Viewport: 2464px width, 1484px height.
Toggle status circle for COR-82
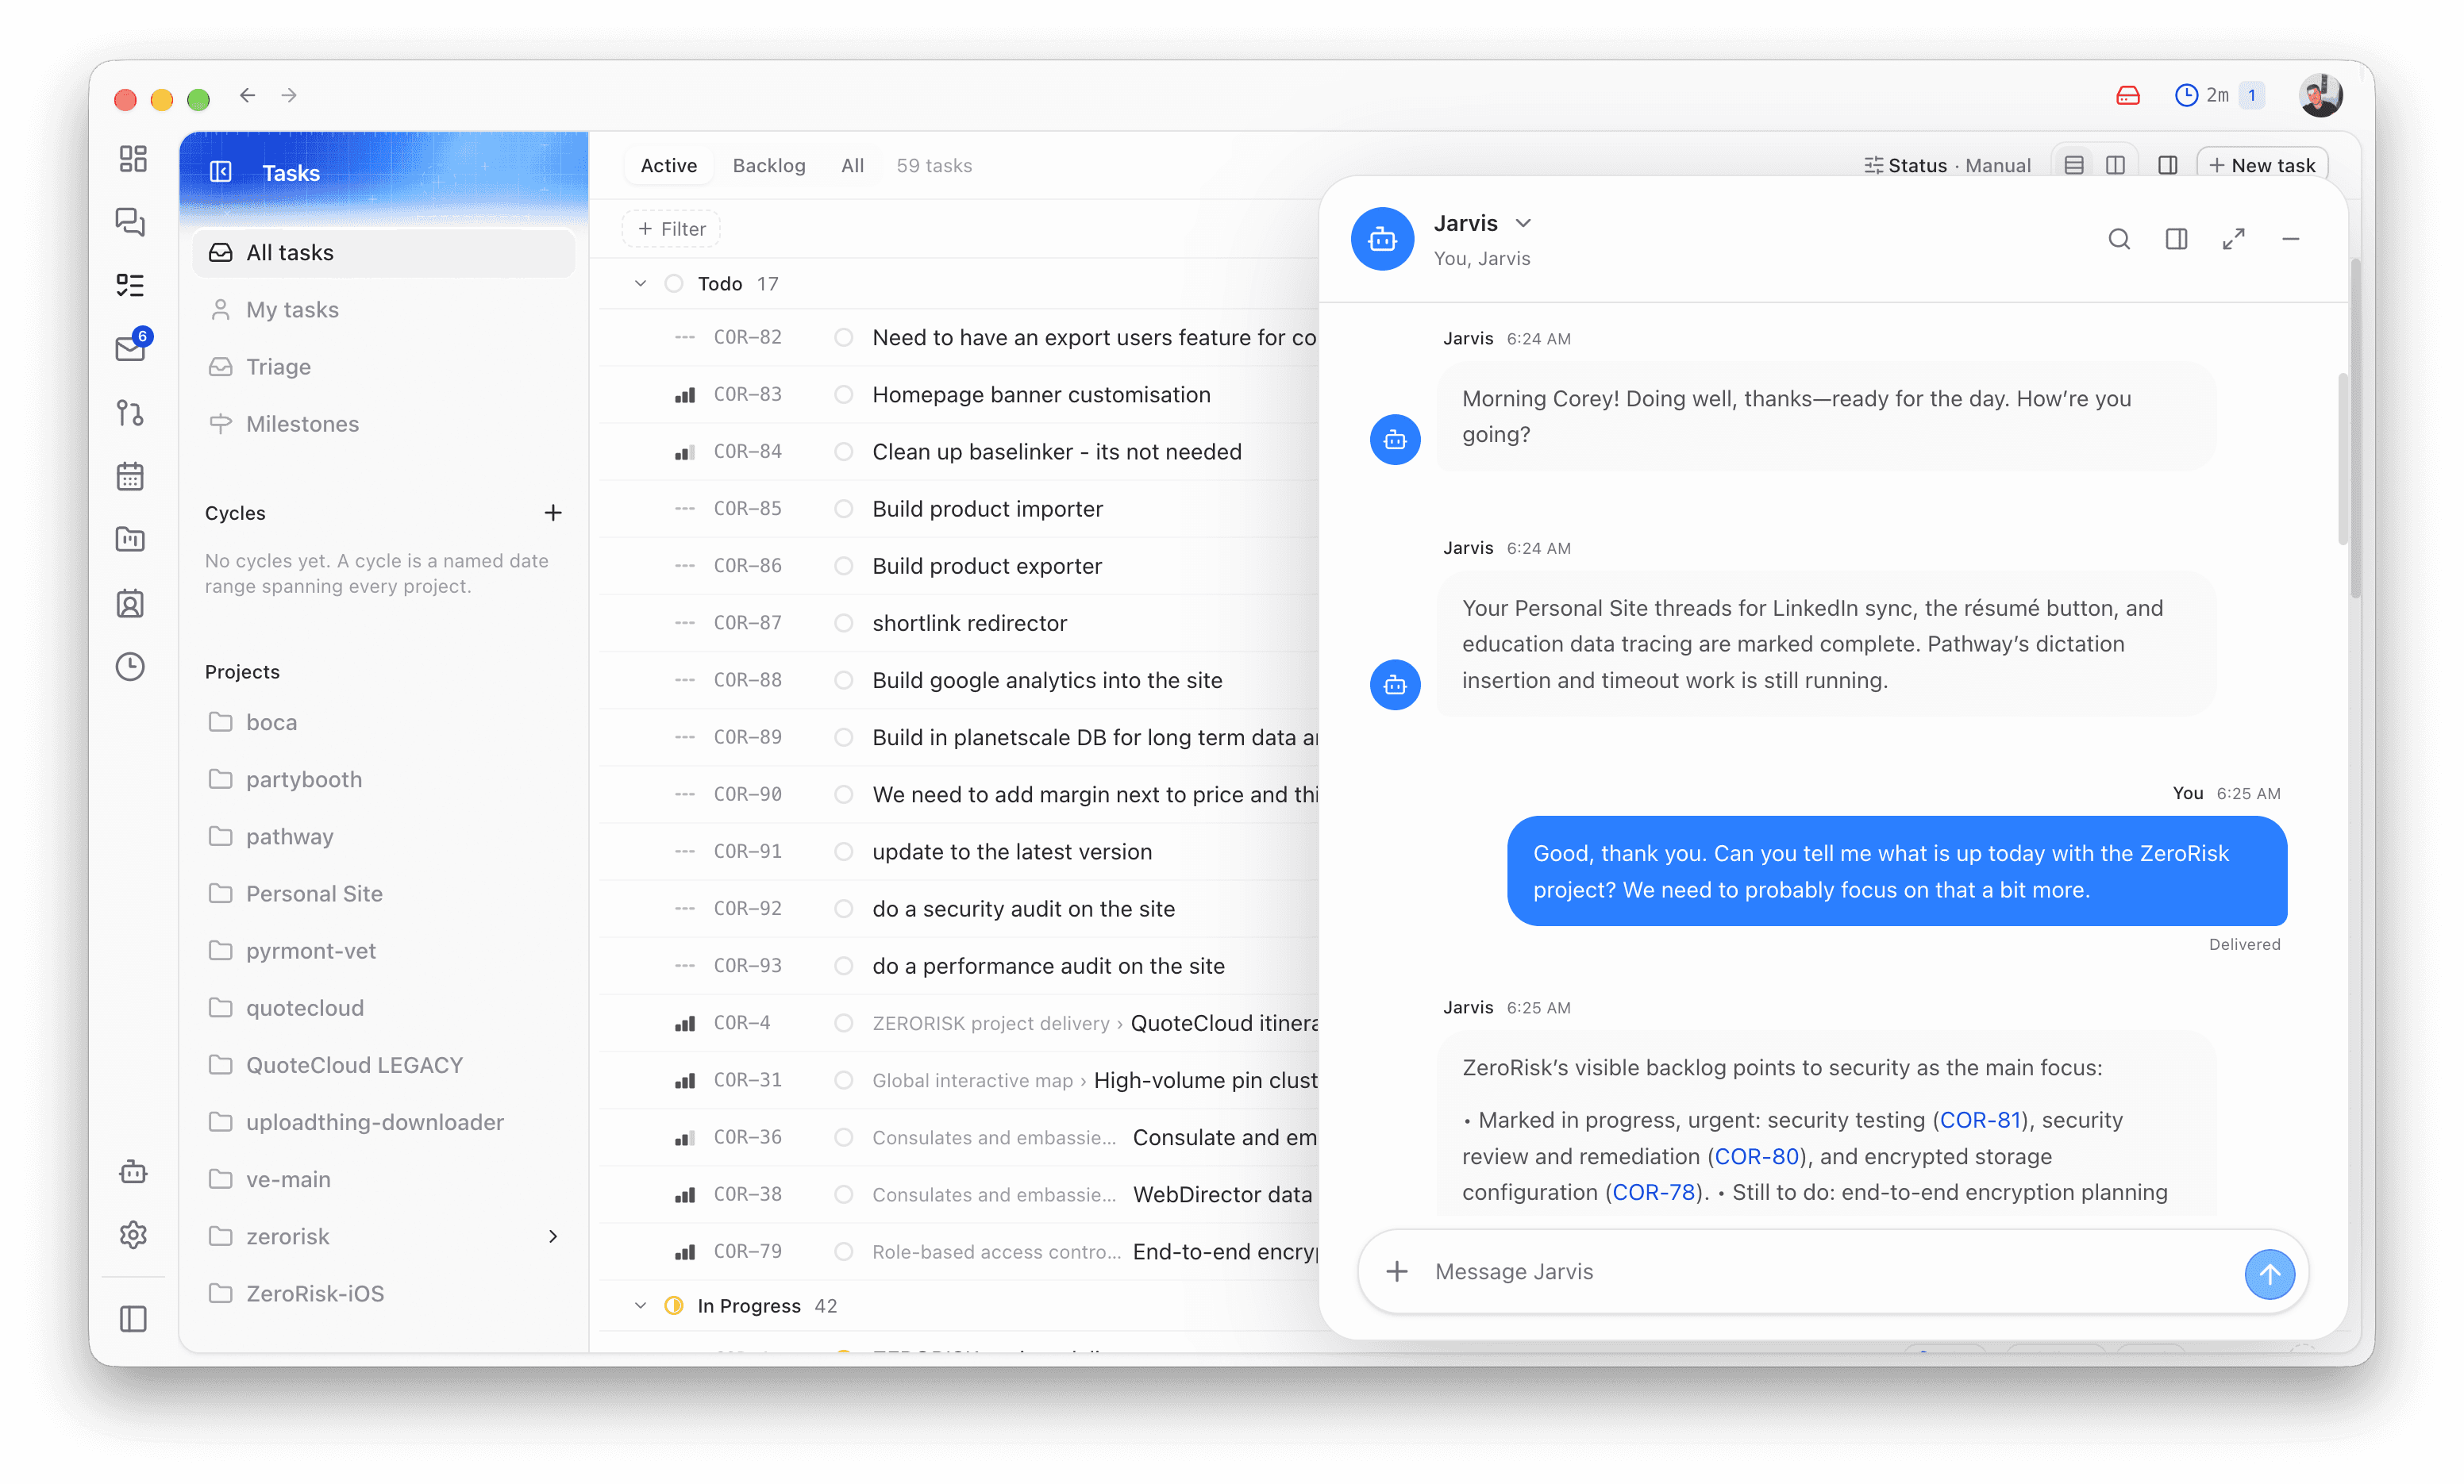coord(844,337)
